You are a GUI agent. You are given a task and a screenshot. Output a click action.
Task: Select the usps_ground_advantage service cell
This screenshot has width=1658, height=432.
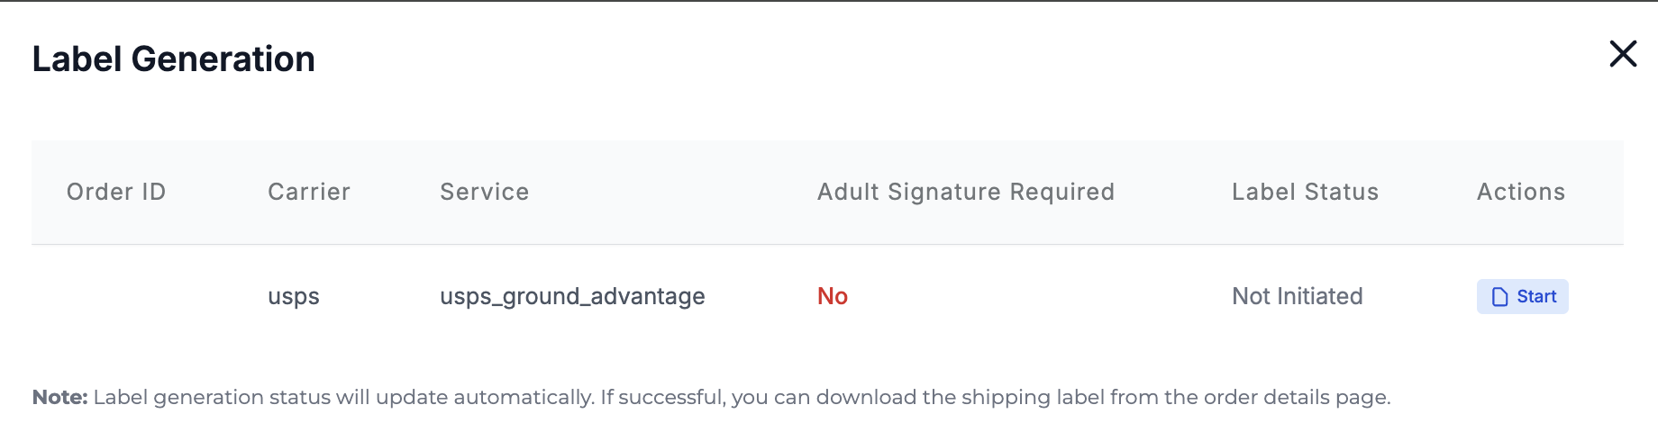point(572,297)
